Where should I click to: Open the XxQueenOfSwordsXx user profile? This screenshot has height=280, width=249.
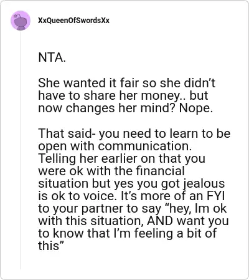[73, 21]
